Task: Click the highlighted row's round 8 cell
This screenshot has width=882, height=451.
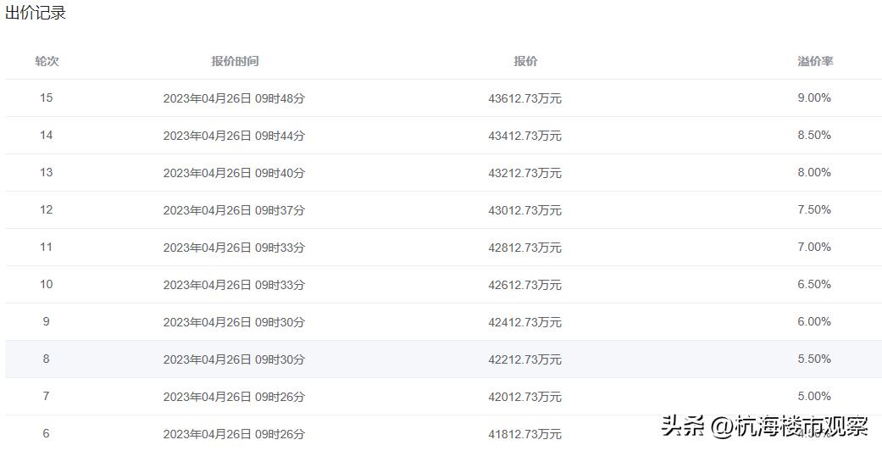Action: pos(47,359)
